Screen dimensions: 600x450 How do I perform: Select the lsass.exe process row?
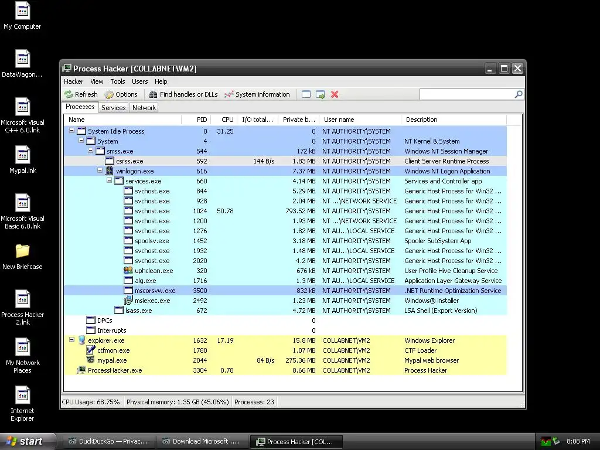pyautogui.click(x=285, y=311)
